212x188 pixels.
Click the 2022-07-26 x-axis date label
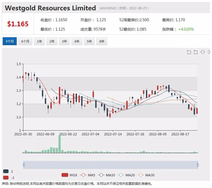pos(135,134)
